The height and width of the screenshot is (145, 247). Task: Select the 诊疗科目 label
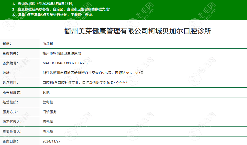10,83
